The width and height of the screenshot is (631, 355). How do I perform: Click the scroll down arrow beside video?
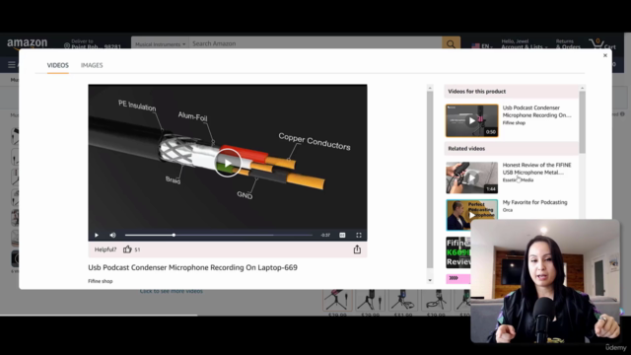tap(430, 280)
